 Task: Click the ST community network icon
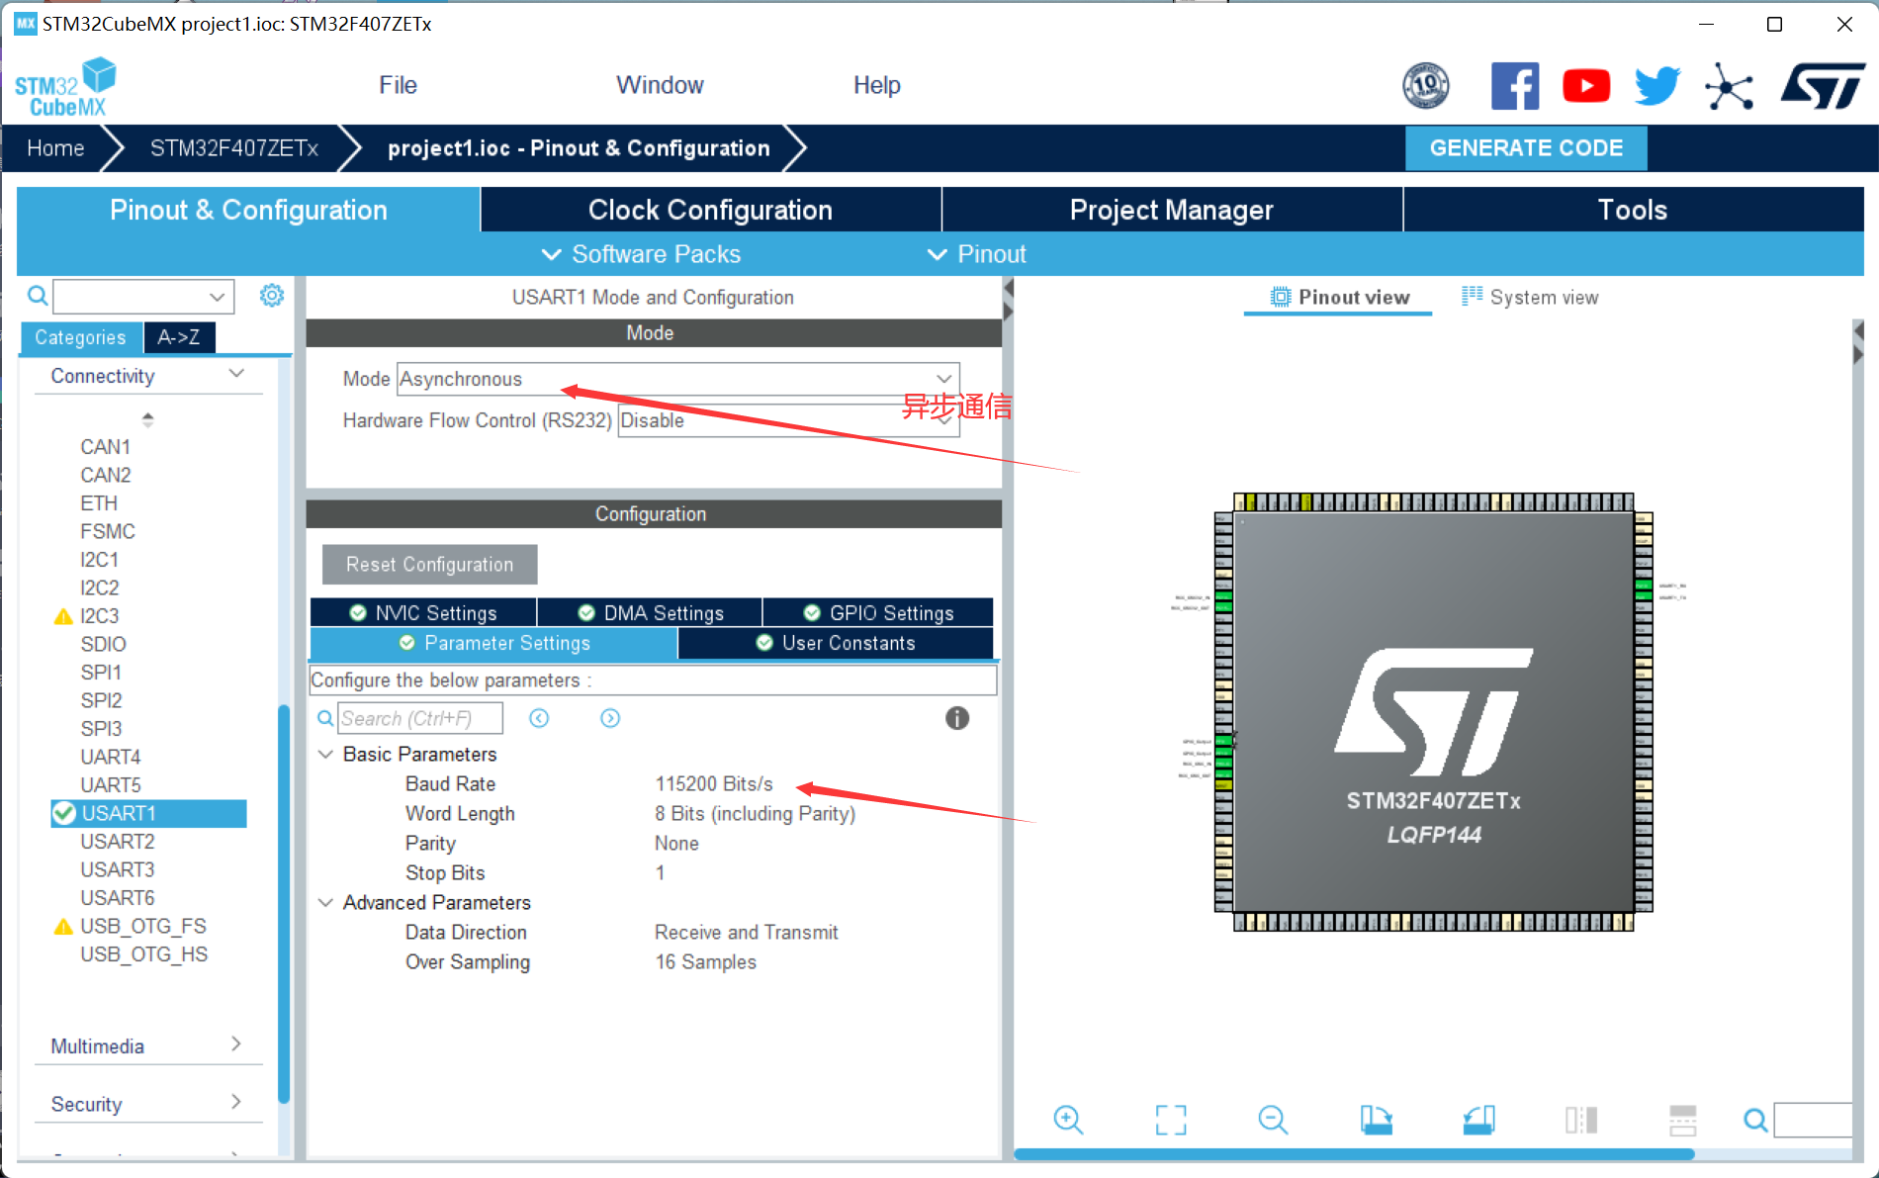pos(1729,87)
